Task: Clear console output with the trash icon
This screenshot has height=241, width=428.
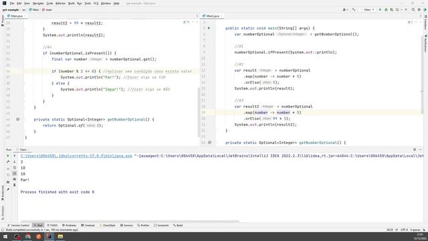Action: [x=15, y=185]
